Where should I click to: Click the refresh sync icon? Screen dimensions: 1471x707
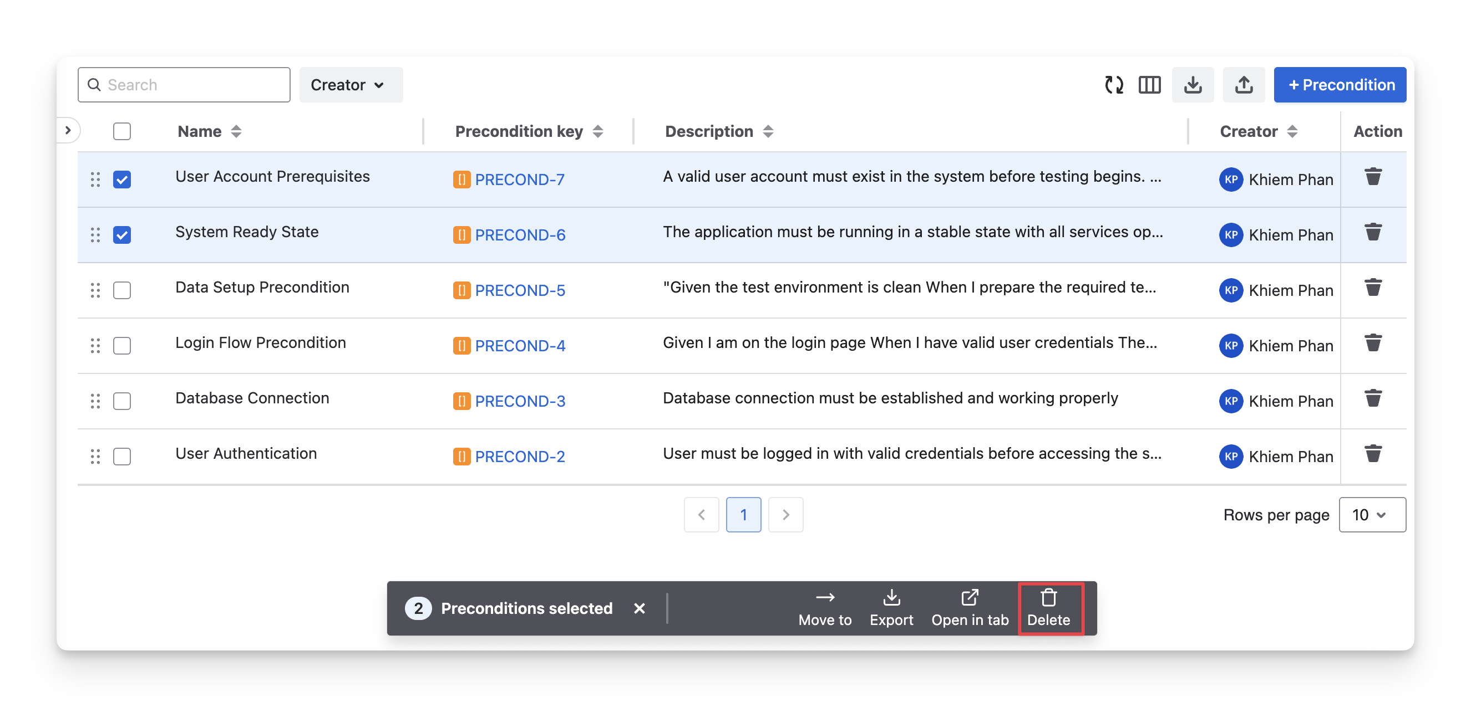click(x=1114, y=85)
